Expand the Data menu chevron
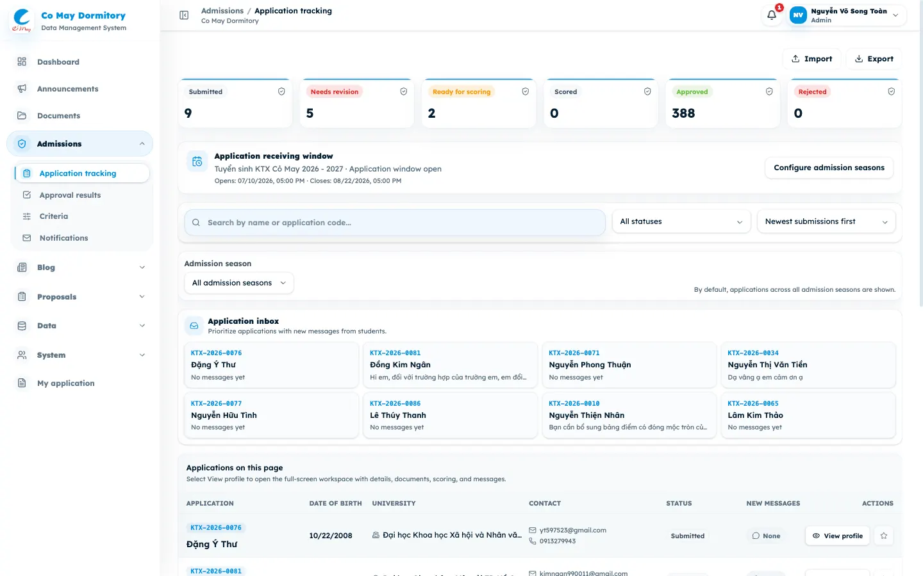 142,326
